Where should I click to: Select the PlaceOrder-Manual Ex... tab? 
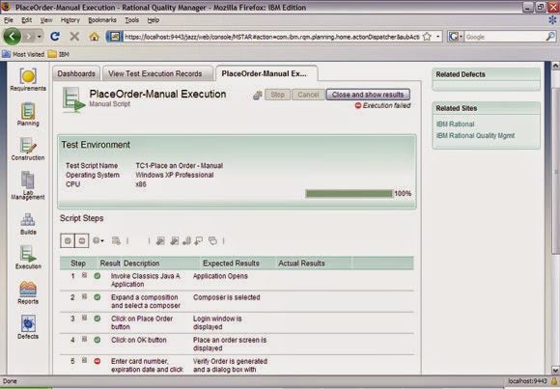(x=266, y=73)
